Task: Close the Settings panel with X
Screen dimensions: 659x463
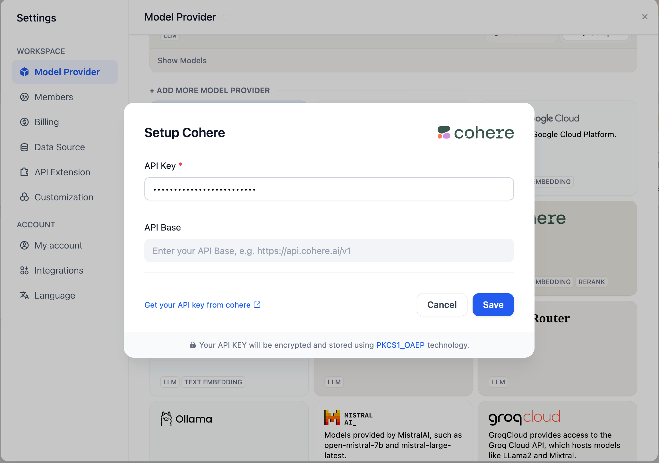Action: coord(645,17)
